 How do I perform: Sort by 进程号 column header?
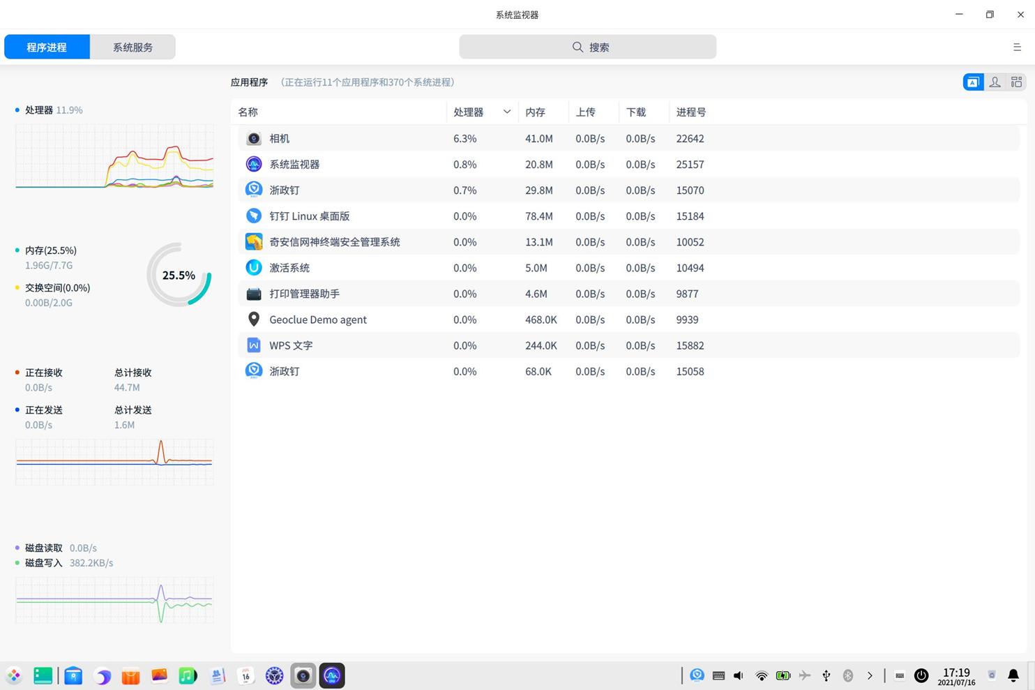point(690,112)
